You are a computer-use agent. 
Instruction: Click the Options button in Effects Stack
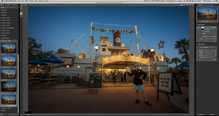click(214, 37)
